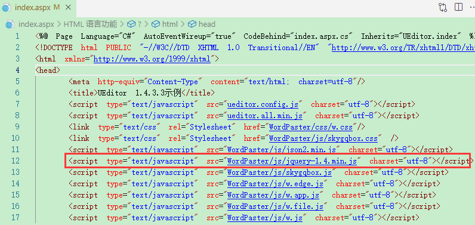The image size is (475, 225).
Task: Follow the ueditor.config.js link
Action: pyautogui.click(x=263, y=104)
